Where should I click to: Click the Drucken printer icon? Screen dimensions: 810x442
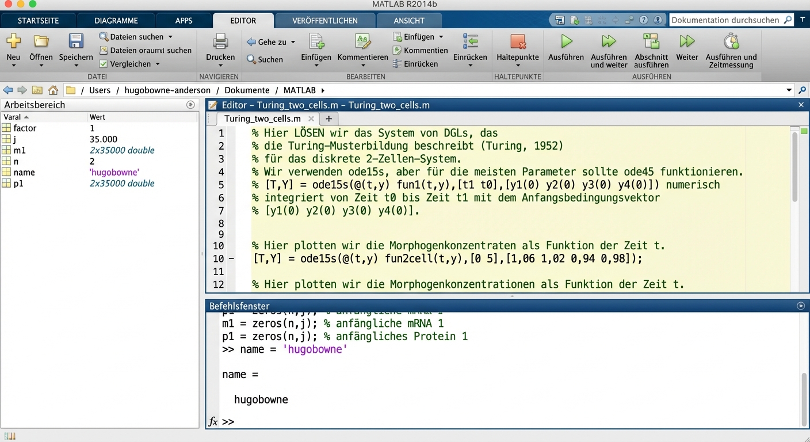[x=220, y=41]
